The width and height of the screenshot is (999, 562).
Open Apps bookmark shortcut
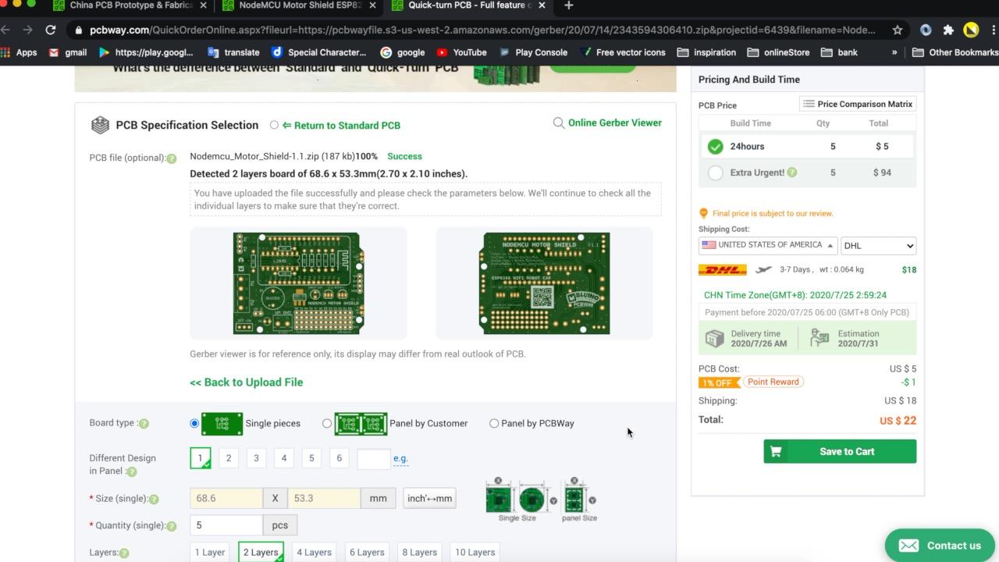pos(20,52)
